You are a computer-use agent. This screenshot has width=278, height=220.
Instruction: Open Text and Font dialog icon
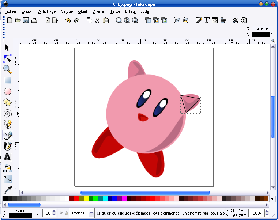point(207,20)
